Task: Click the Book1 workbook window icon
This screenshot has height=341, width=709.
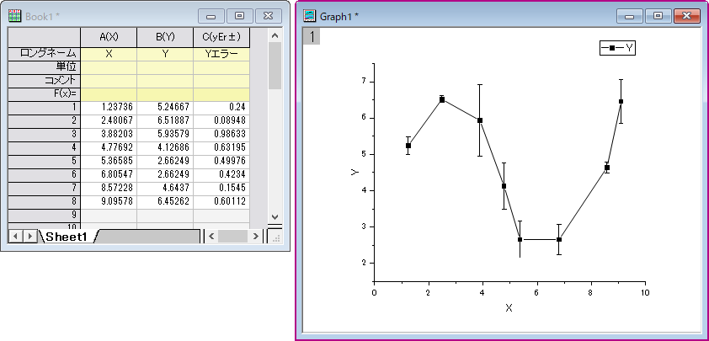Action: [x=14, y=15]
